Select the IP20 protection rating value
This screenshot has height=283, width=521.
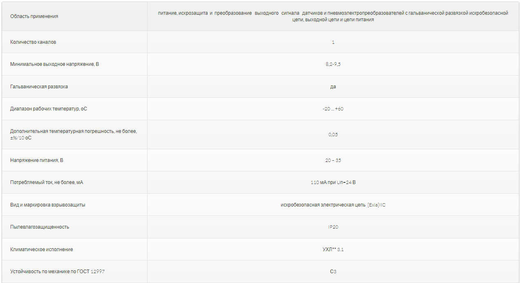[x=333, y=227]
